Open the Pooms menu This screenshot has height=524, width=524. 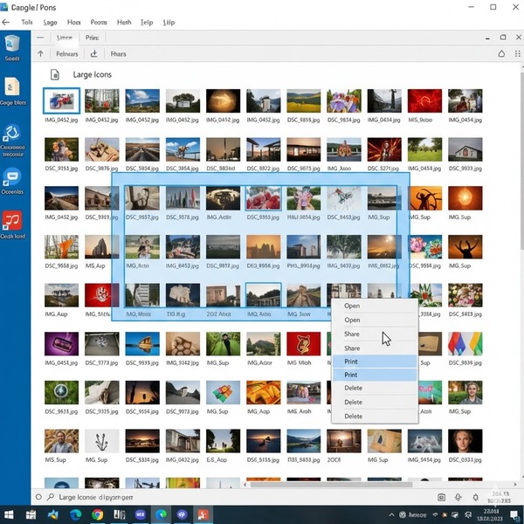[x=99, y=23]
